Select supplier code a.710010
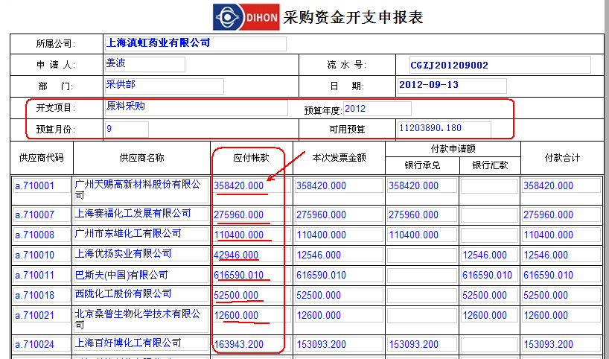This screenshot has width=609, height=359. coord(42,255)
